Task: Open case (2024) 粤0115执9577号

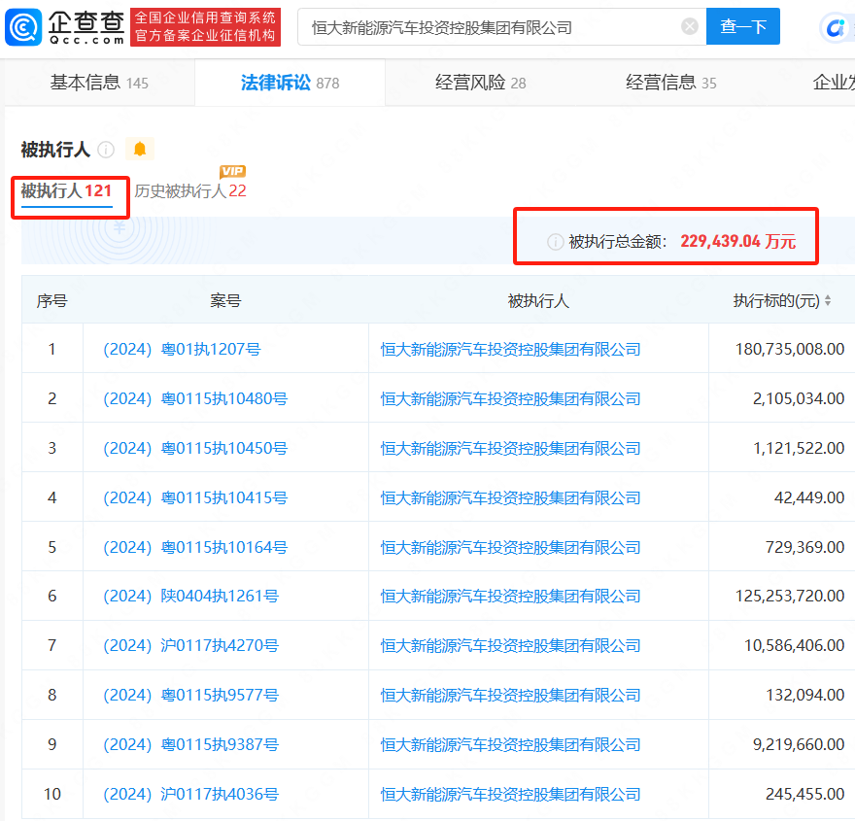Action: coord(190,695)
